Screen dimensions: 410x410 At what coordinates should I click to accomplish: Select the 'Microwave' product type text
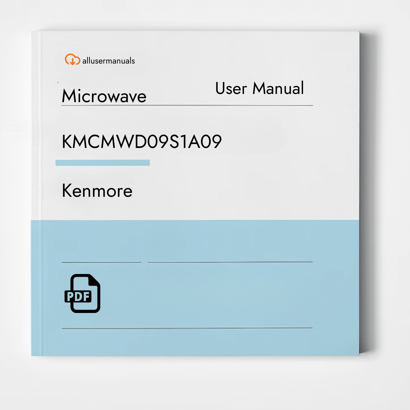[x=104, y=96]
